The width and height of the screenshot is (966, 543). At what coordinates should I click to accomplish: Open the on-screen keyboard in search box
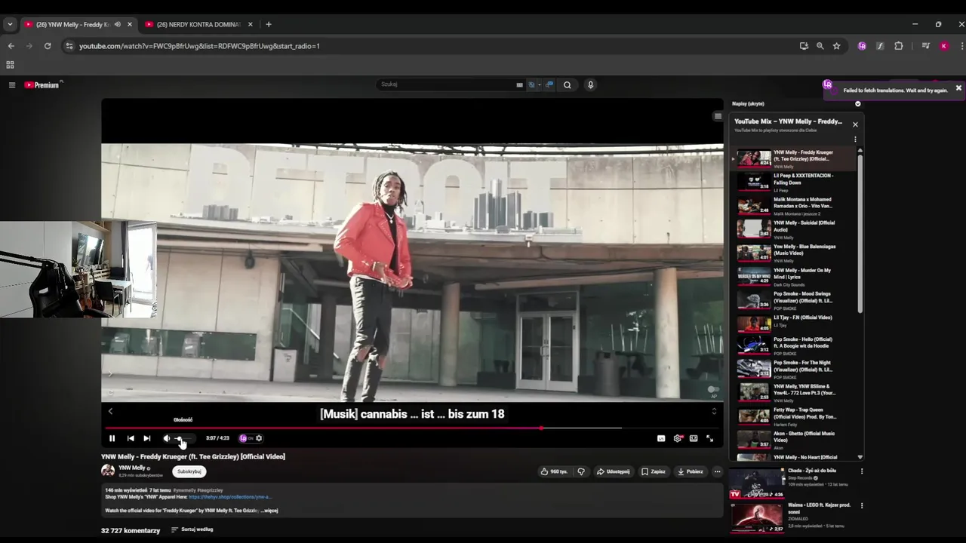[519, 85]
